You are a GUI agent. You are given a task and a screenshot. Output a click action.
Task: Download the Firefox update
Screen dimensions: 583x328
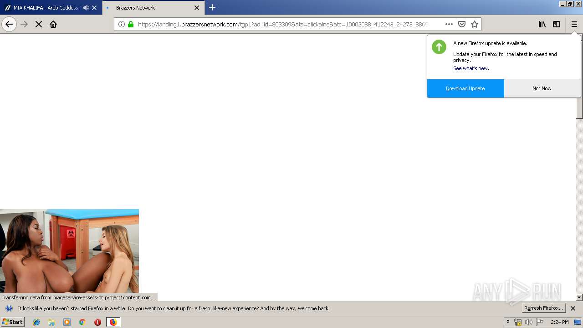click(x=465, y=88)
